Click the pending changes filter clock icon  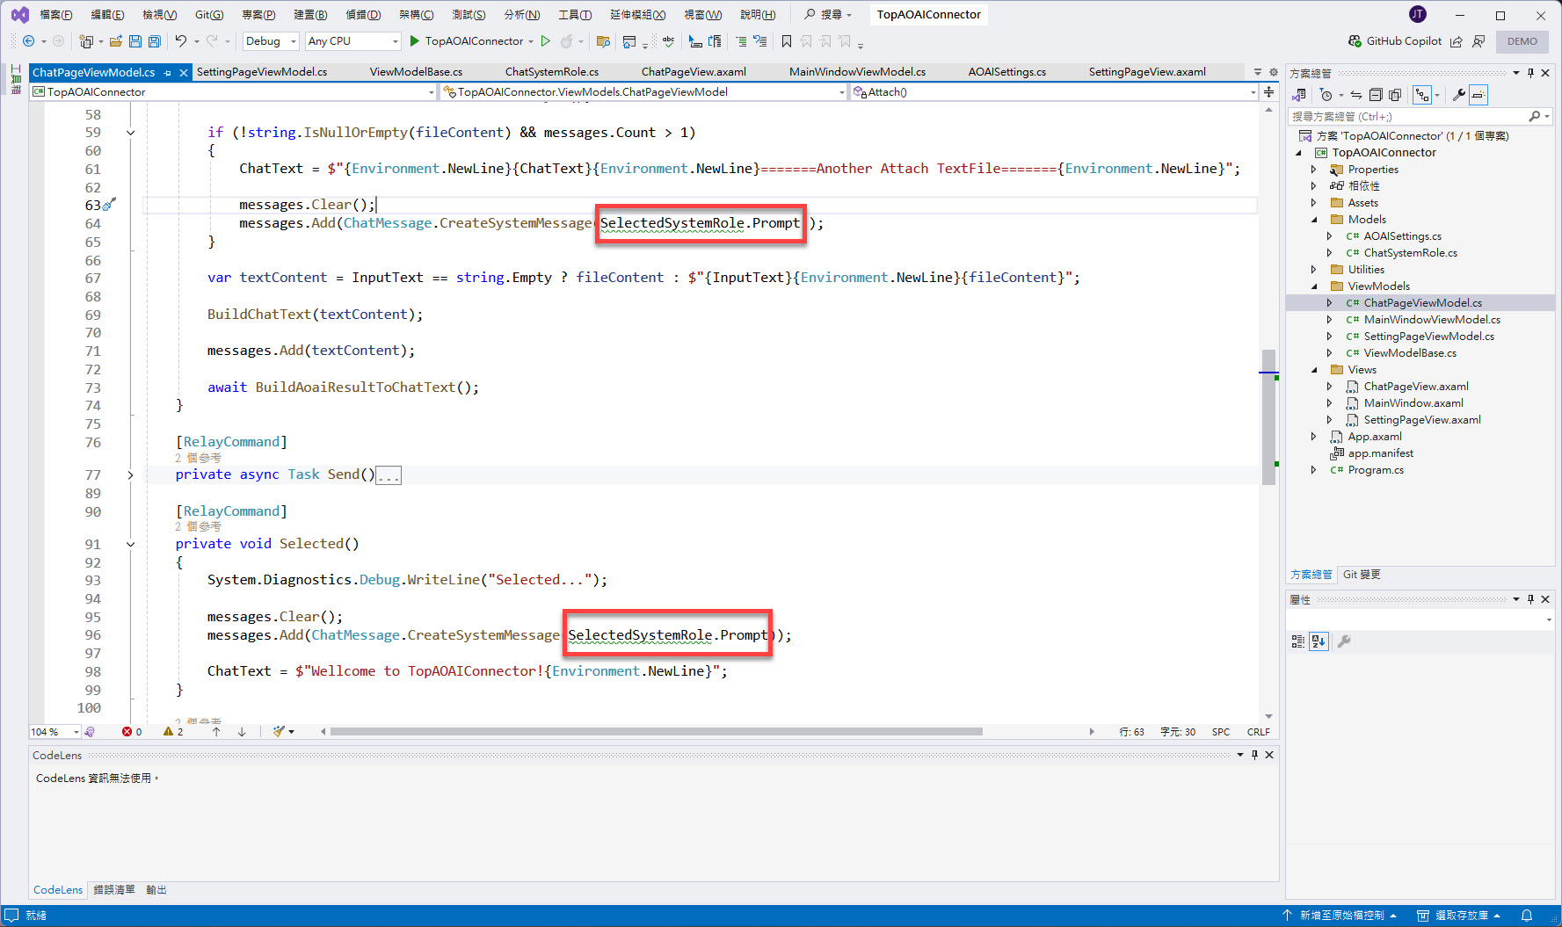1326,95
